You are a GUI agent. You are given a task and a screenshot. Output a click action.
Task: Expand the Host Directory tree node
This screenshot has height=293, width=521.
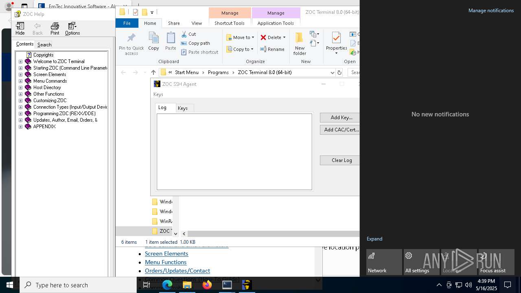pyautogui.click(x=20, y=87)
